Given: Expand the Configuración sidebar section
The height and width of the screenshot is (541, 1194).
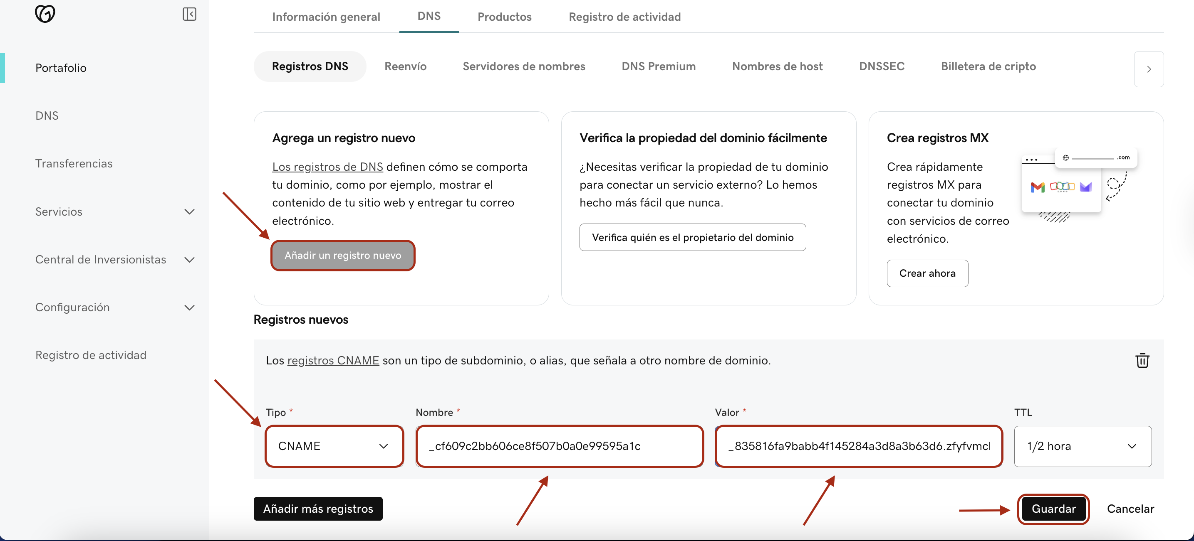Looking at the screenshot, I should [189, 308].
